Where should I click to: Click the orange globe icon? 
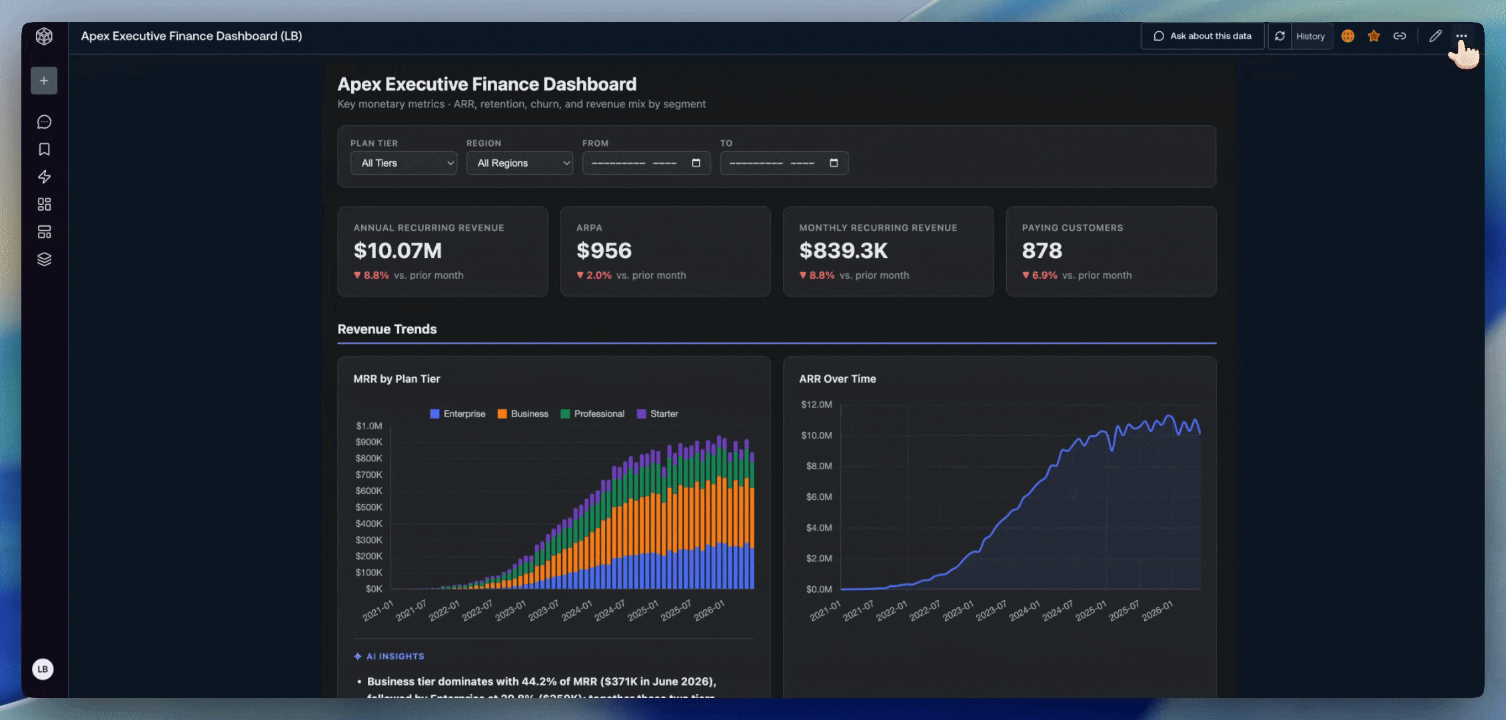1347,36
